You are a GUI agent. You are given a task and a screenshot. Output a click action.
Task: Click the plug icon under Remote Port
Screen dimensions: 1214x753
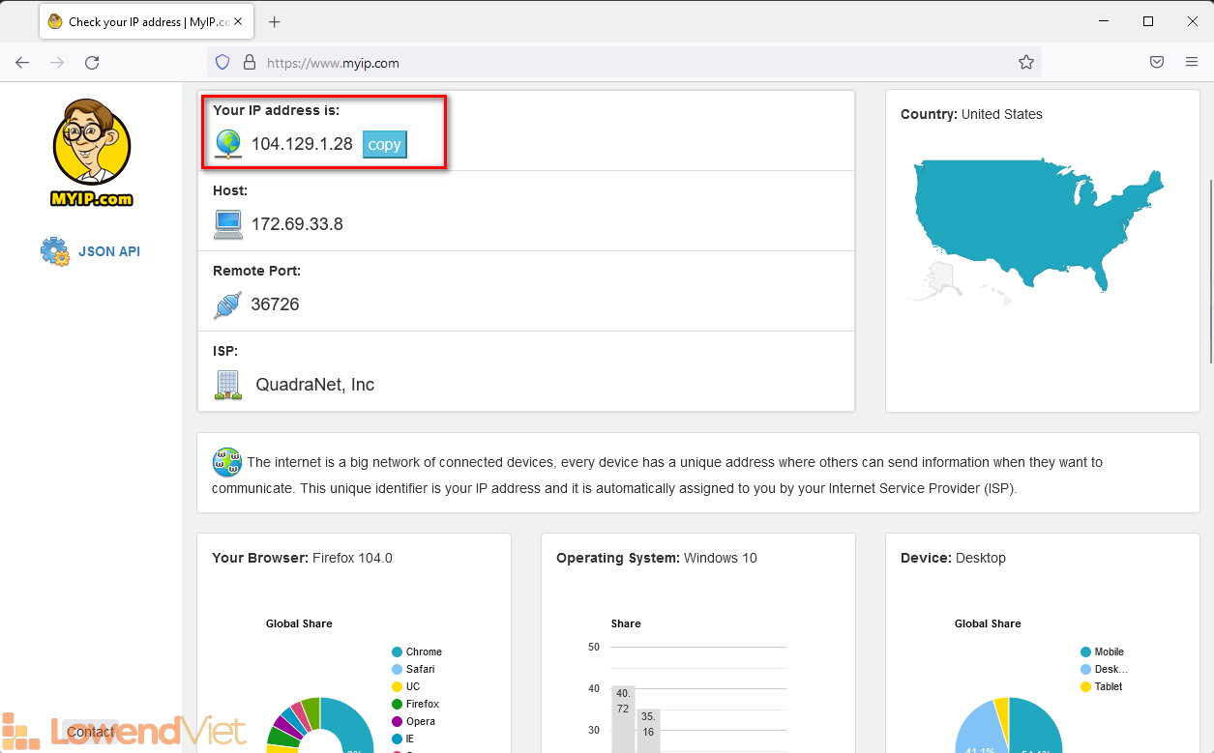pos(228,304)
